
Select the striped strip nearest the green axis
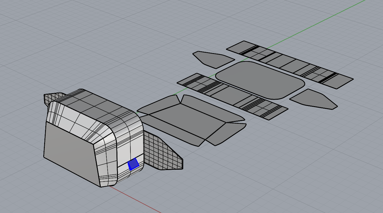pos(290,65)
